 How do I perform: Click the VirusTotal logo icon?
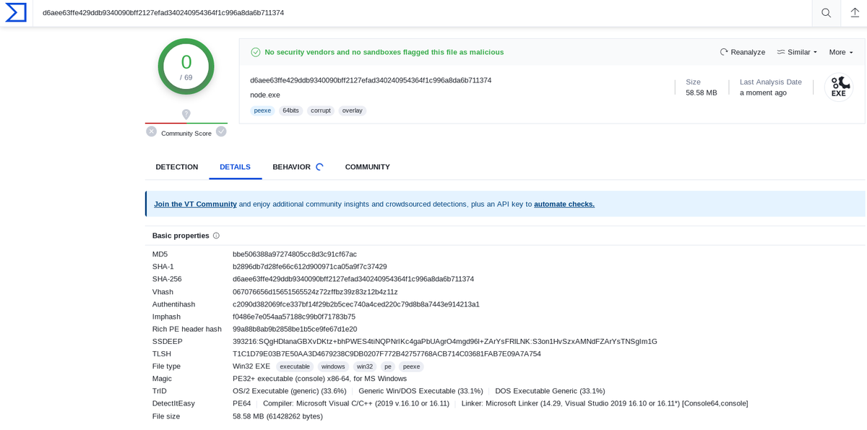coord(16,12)
